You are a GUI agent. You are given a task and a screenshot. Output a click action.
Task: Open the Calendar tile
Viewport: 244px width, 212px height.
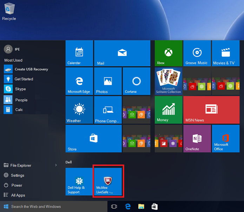pyautogui.click(x=79, y=53)
